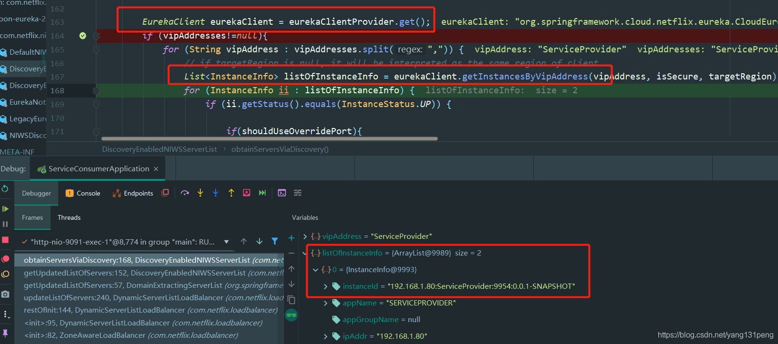Viewport: 778px width, 344px height.
Task: Switch to the Threads tab
Action: tap(69, 217)
